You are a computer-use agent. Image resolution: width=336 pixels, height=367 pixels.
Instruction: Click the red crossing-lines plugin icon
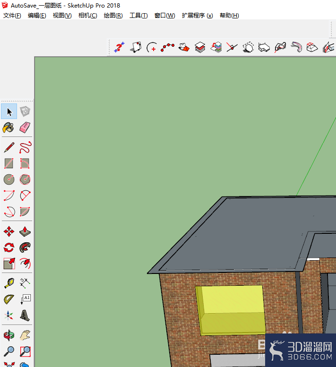[232, 48]
